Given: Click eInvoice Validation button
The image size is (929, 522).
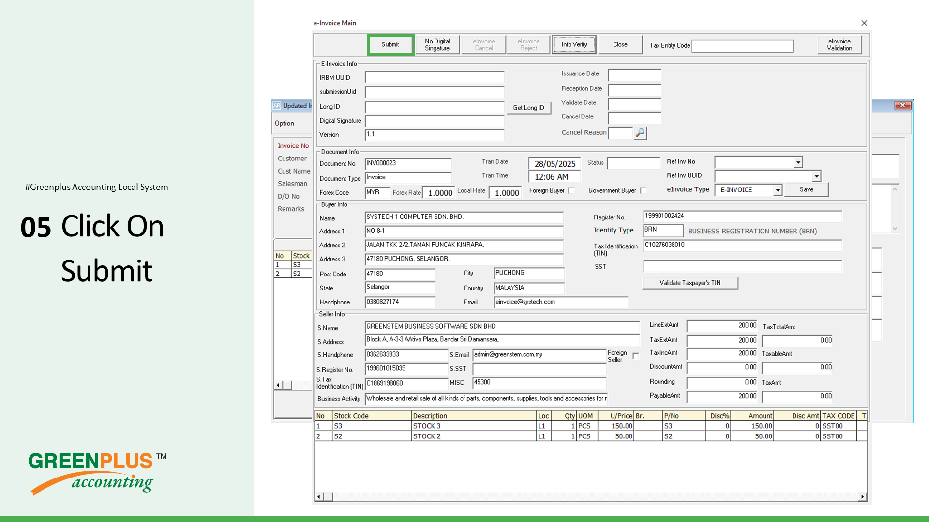Looking at the screenshot, I should coord(839,44).
